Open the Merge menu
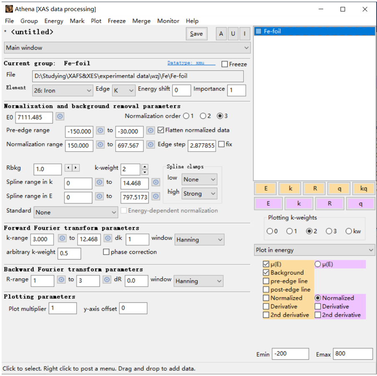Screen dimensions: 377x376 pyautogui.click(x=141, y=21)
